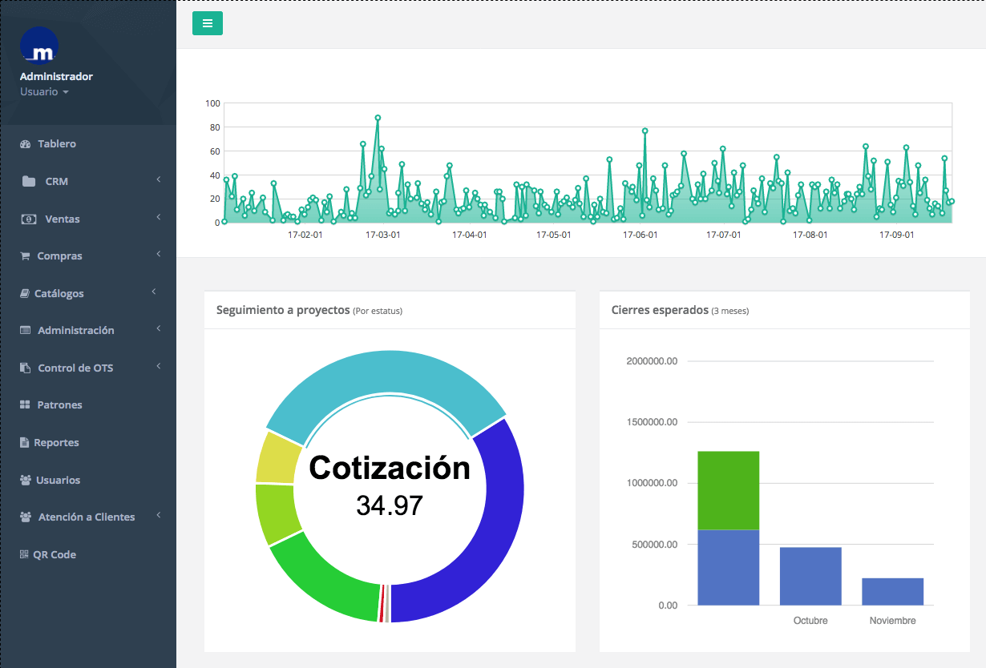Click the Compras shopping cart icon
Screen dimensions: 986x668
coord(25,256)
